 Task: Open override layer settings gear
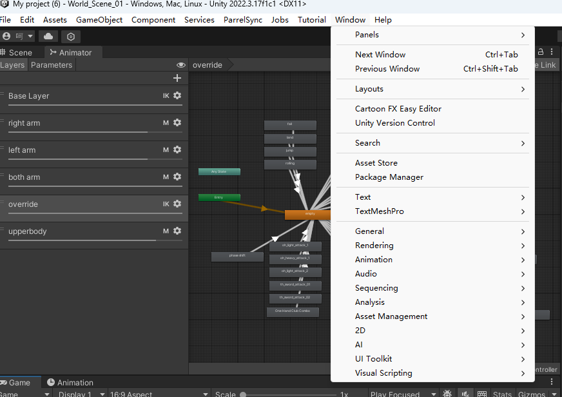tap(177, 204)
